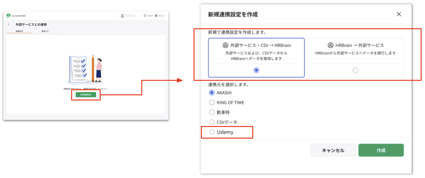Click the キャンセル button
The width and height of the screenshot is (425, 178).
click(333, 150)
